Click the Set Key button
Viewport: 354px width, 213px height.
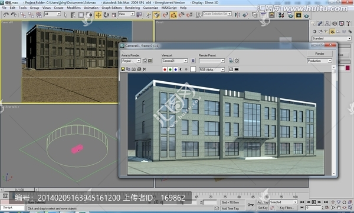tap(263, 208)
